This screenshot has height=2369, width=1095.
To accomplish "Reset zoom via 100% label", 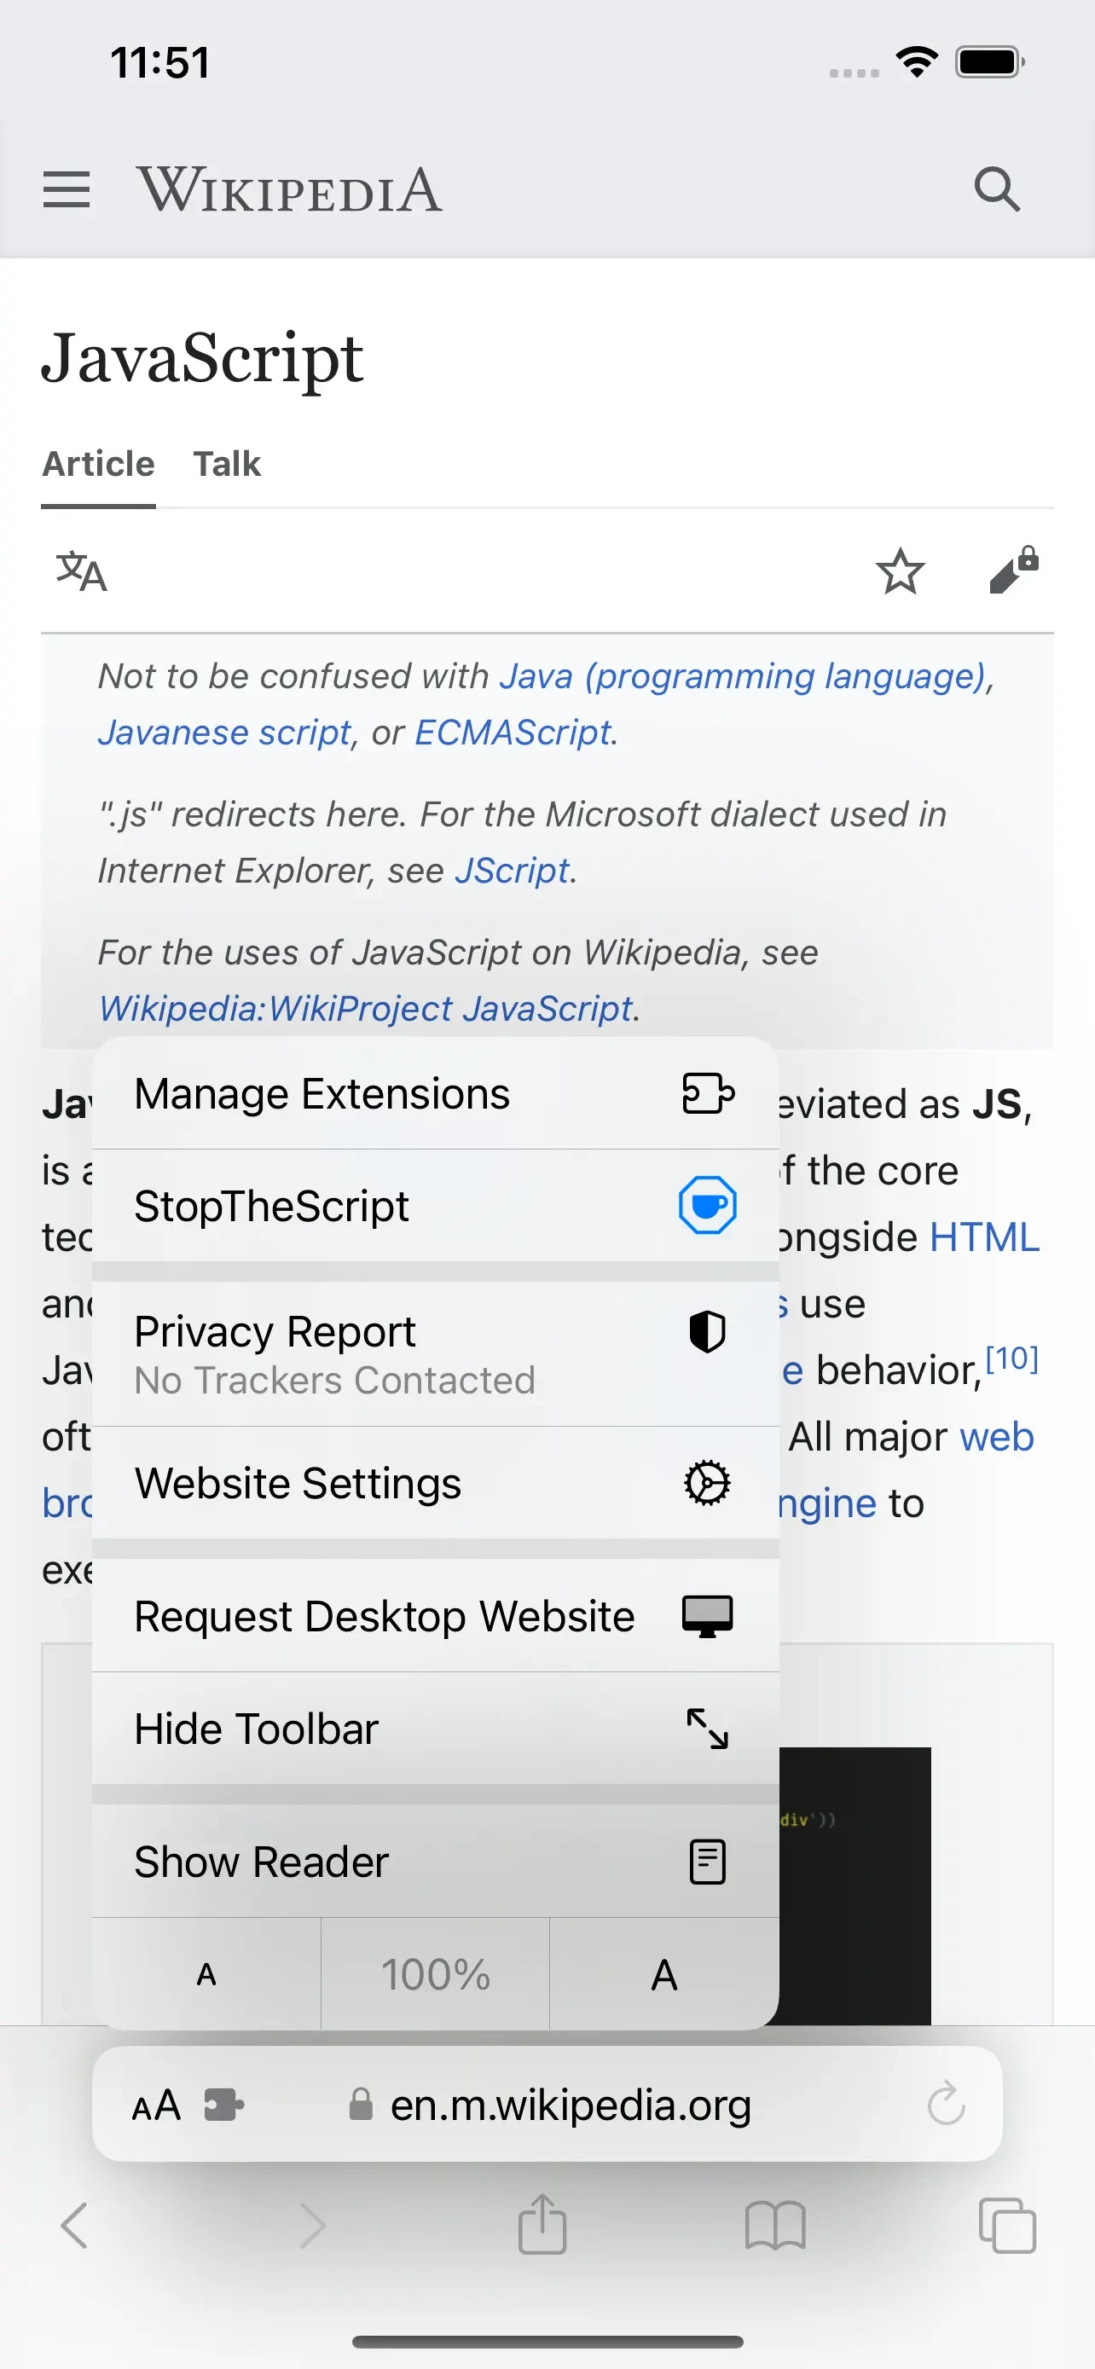I will (436, 1973).
